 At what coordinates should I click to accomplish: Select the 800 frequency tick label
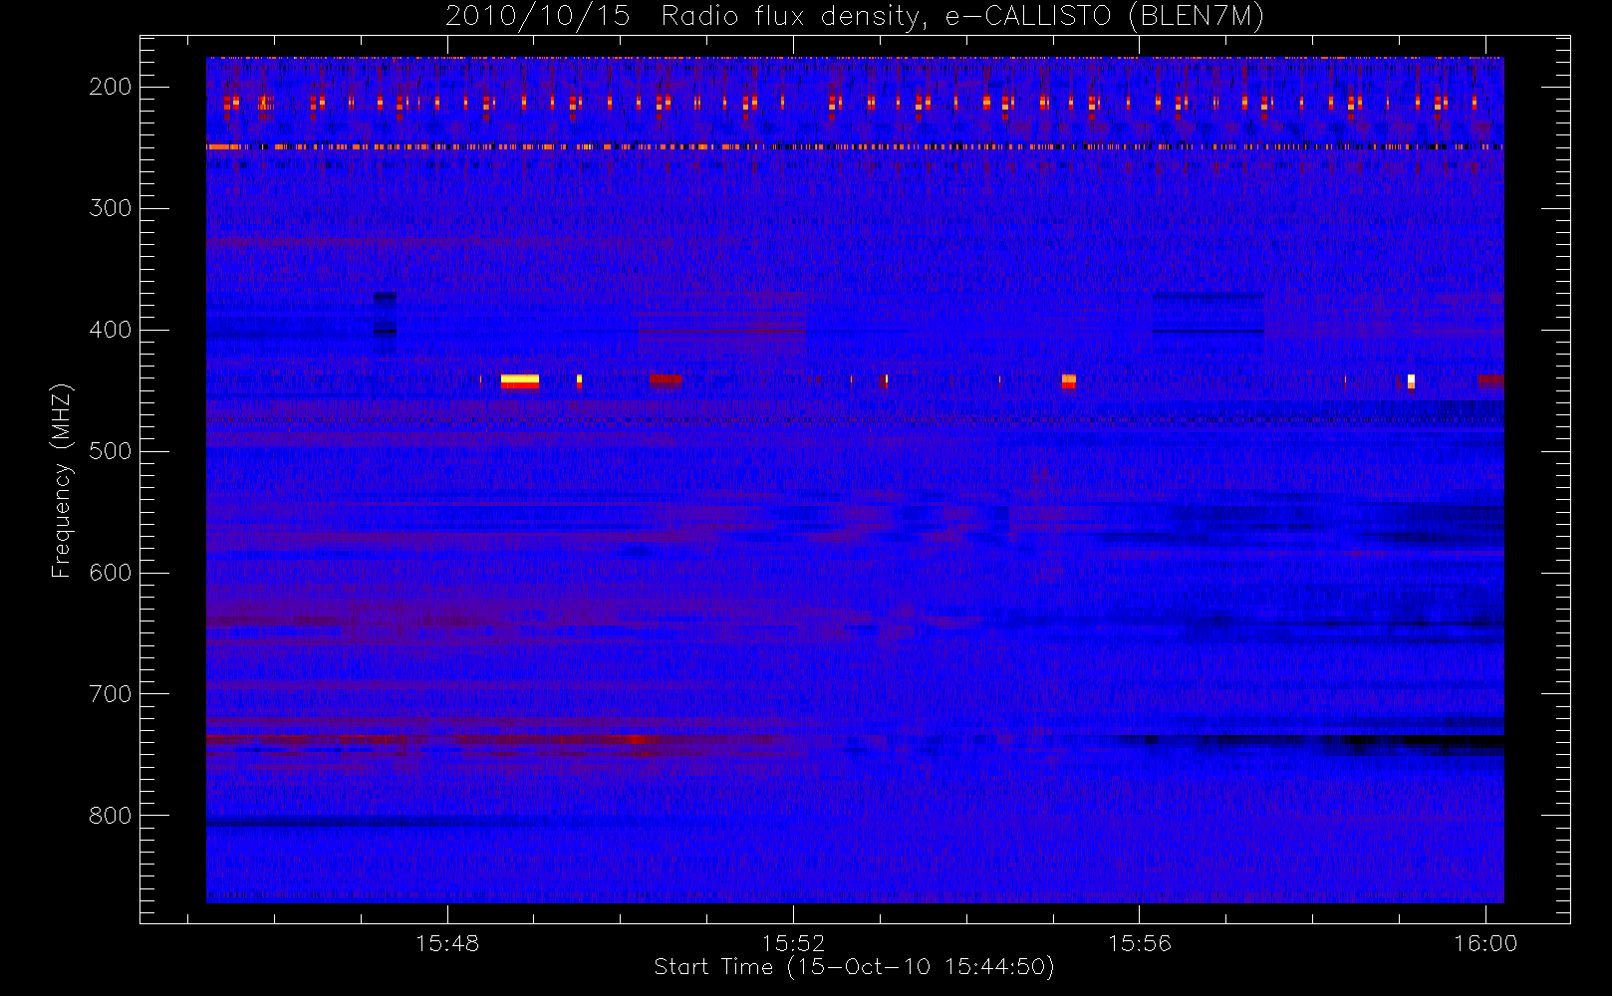tap(111, 816)
